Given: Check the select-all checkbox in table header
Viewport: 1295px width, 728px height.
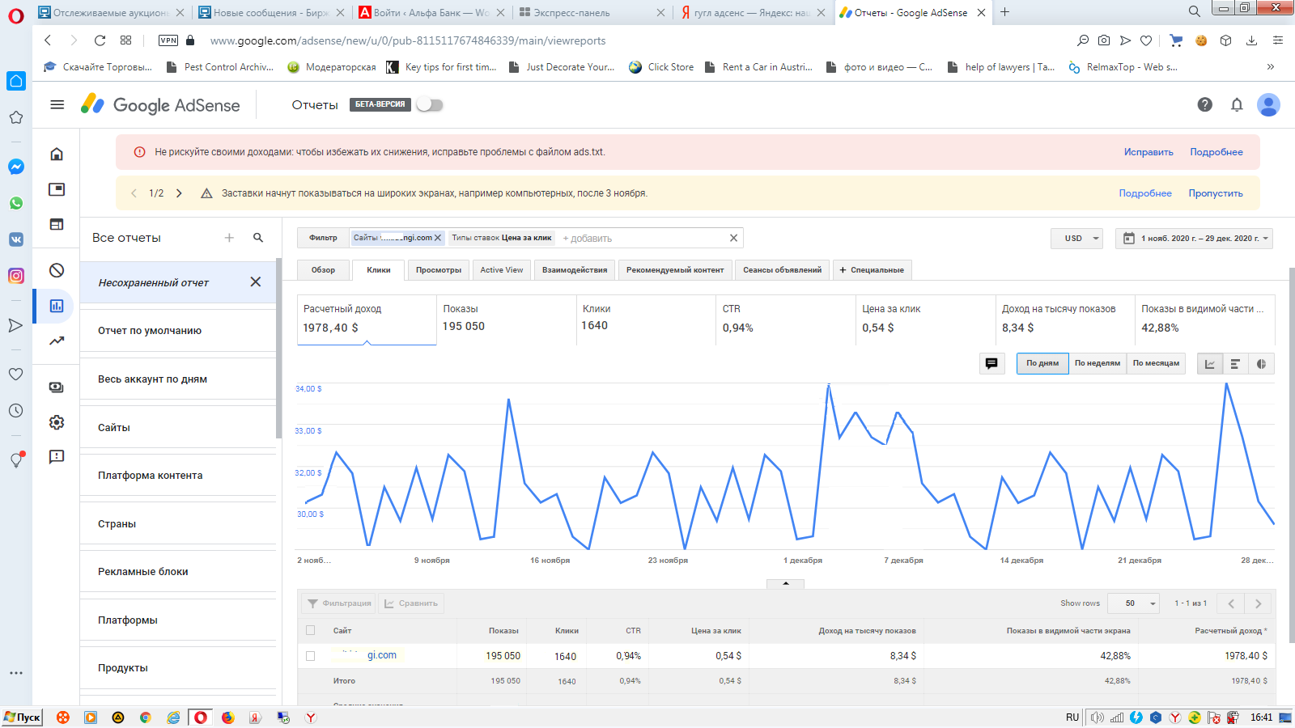Looking at the screenshot, I should [310, 630].
